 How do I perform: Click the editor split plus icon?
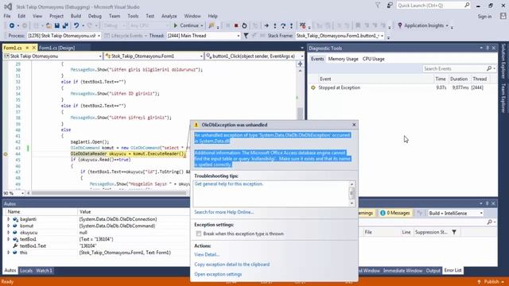click(301, 64)
